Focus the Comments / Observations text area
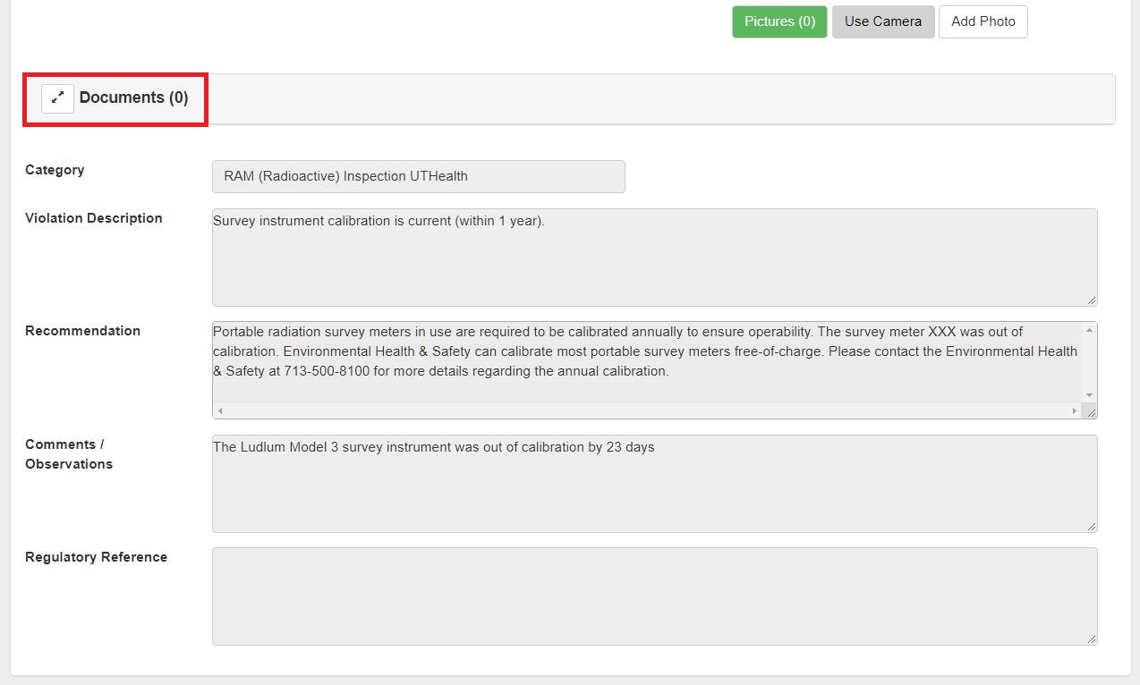The width and height of the screenshot is (1140, 685). [x=653, y=484]
